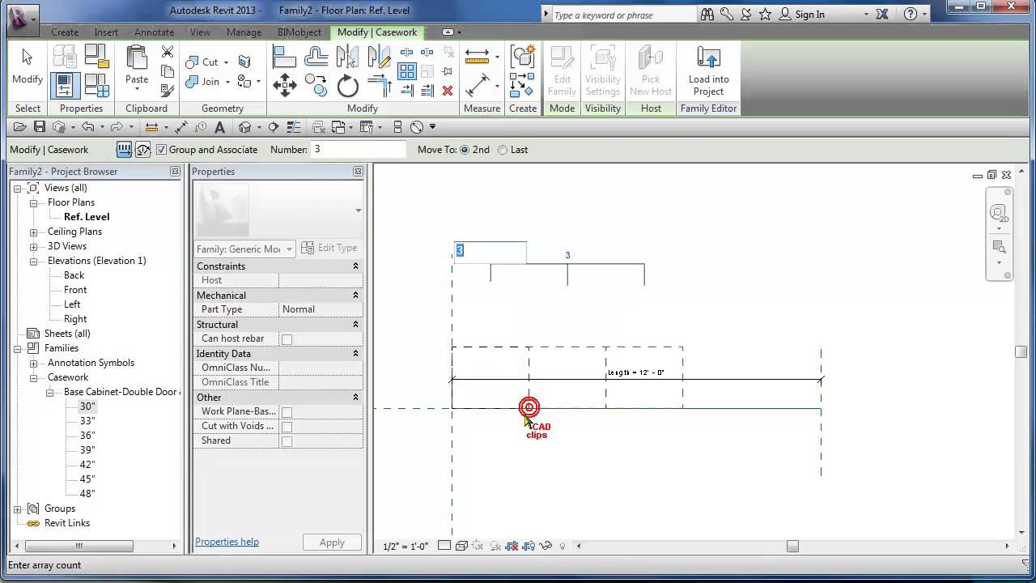1036x583 pixels.
Task: Collapse the Casework family node
Action: point(33,377)
